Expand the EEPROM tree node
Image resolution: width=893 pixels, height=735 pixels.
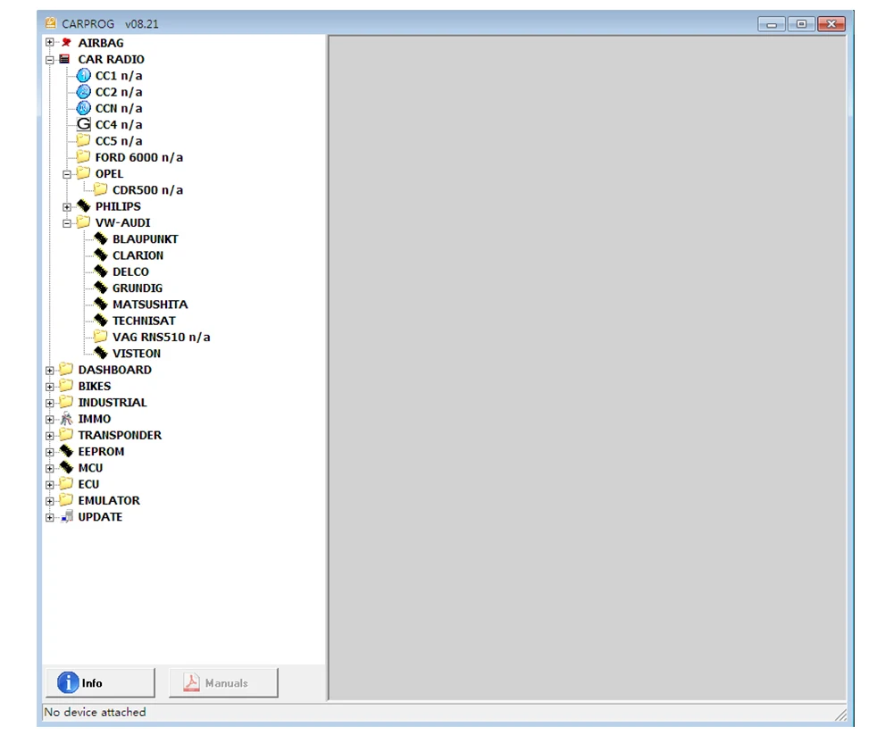(x=49, y=453)
